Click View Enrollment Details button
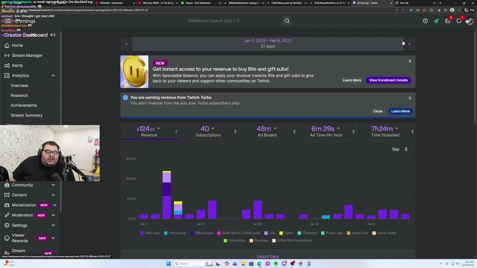 (388, 80)
